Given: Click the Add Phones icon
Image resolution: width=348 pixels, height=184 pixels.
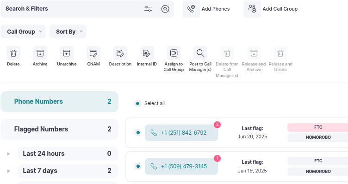Looking at the screenshot, I should pyautogui.click(x=191, y=9).
